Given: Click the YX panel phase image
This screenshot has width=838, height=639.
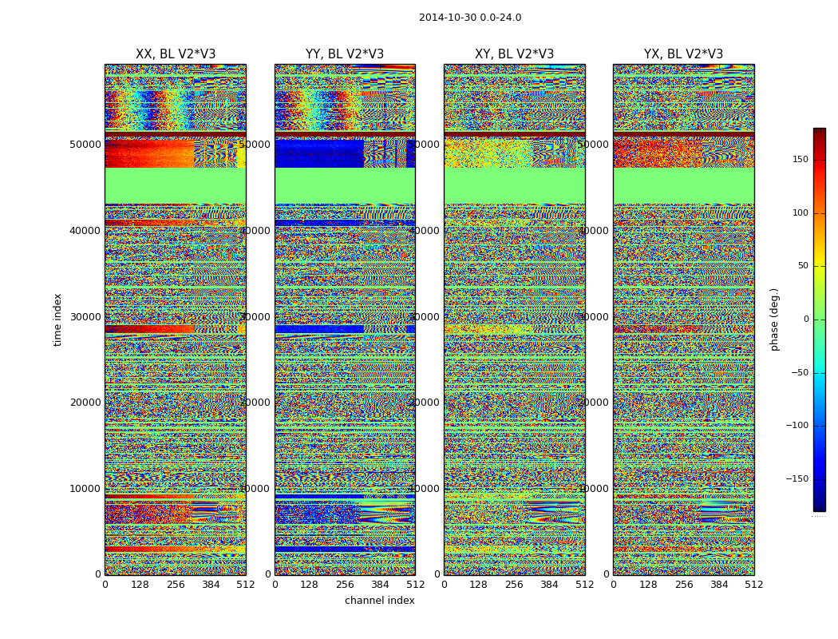Looking at the screenshot, I should pos(683,319).
